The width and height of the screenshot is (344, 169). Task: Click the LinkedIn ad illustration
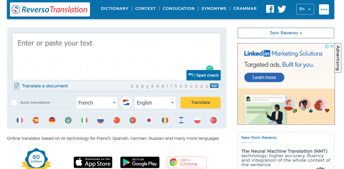[286, 107]
